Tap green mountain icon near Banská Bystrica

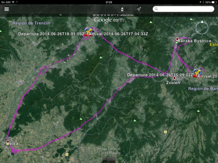(177, 42)
